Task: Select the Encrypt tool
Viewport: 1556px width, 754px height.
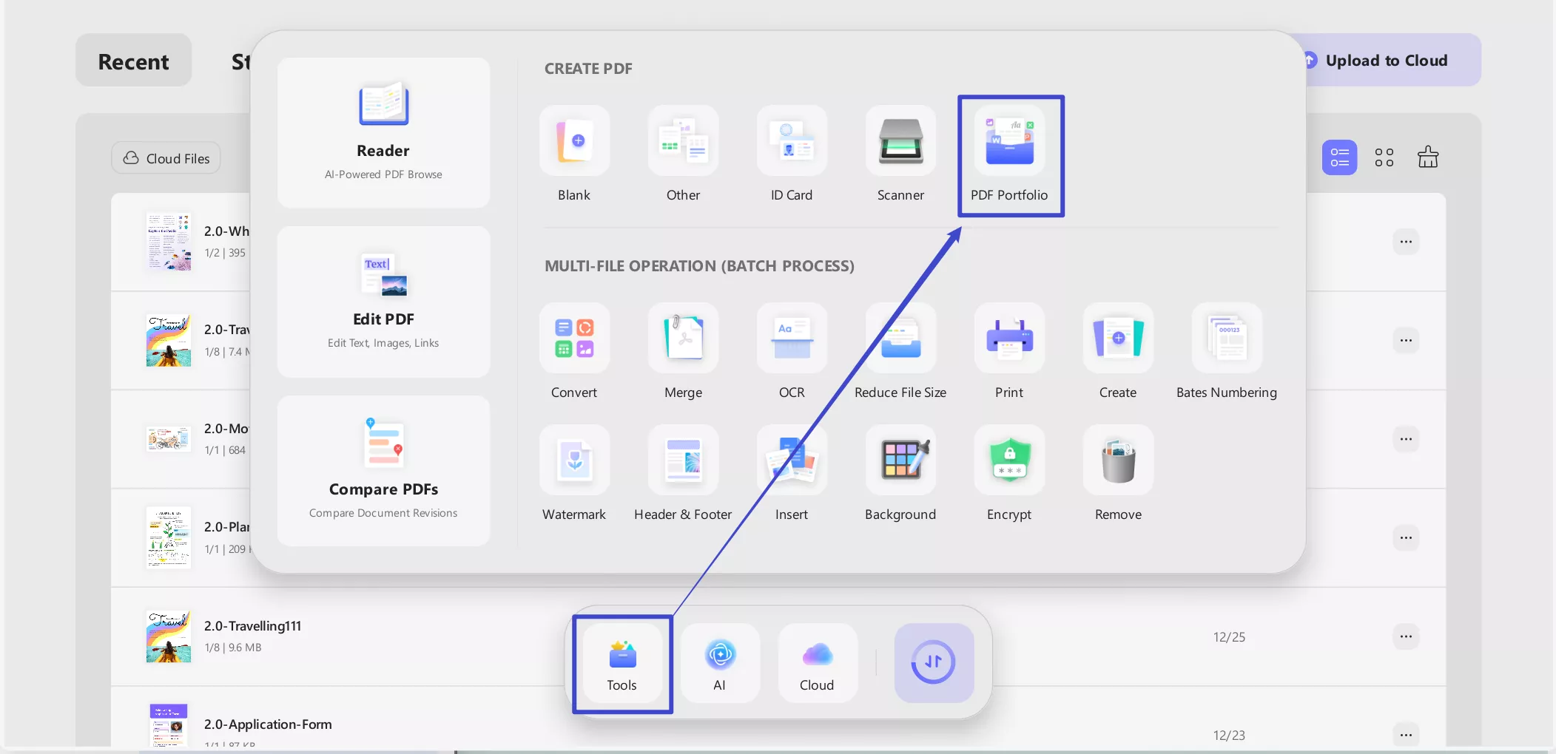Action: pyautogui.click(x=1008, y=469)
